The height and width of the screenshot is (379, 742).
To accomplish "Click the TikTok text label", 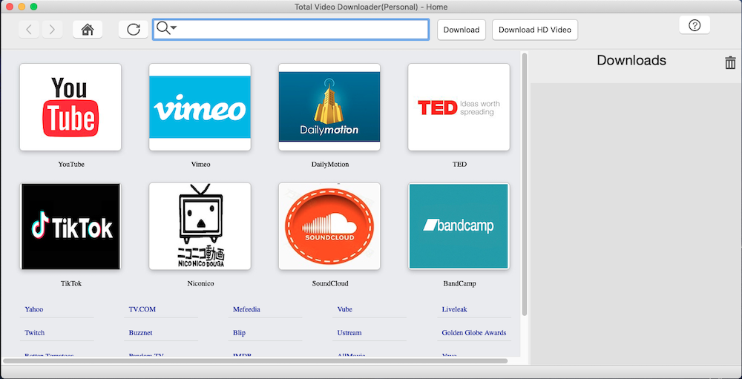I will tap(71, 283).
